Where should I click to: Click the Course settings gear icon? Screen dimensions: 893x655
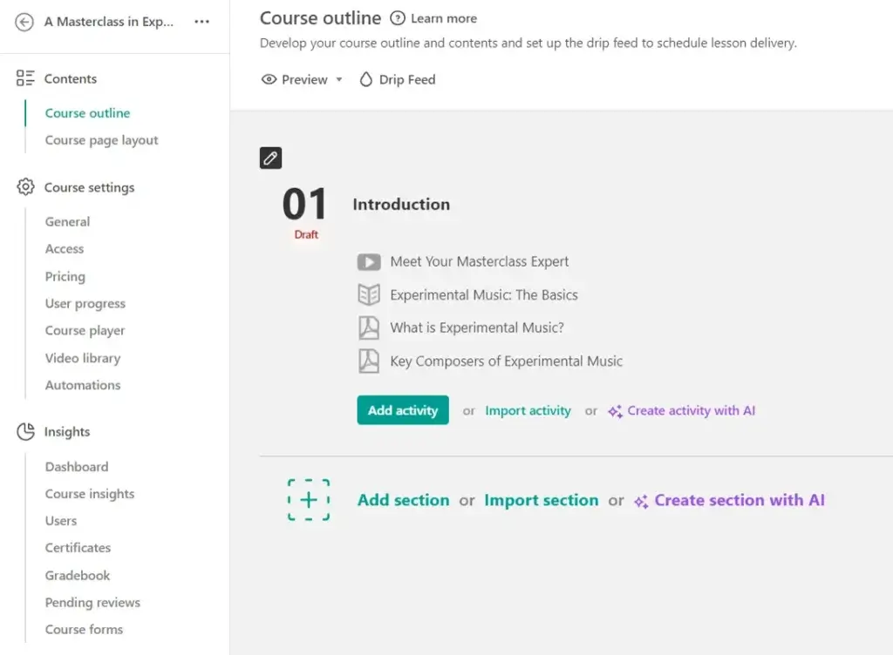click(x=24, y=187)
